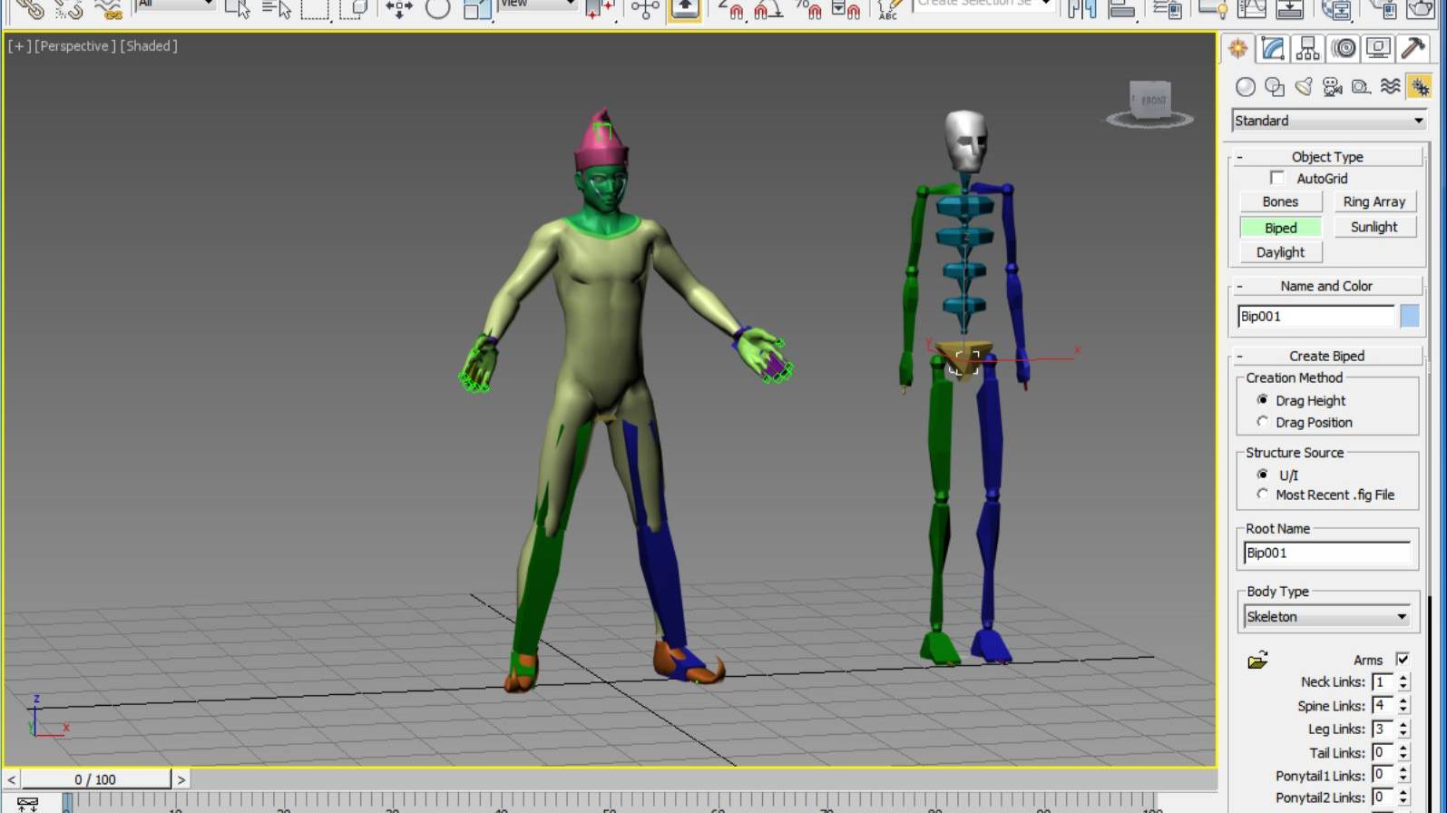The image size is (1447, 813).
Task: Select the Geometry category sphere icon
Action: [x=1246, y=87]
